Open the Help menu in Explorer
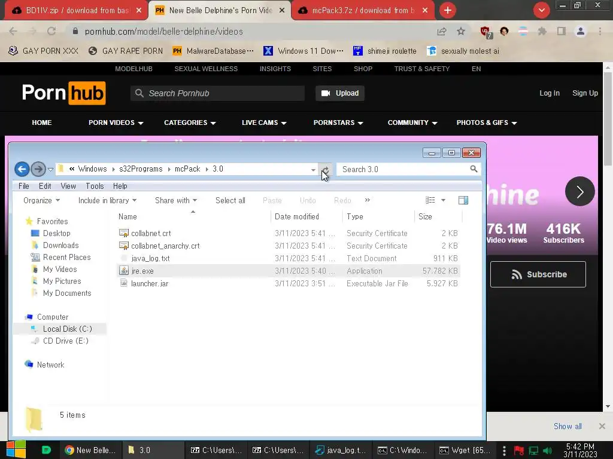Screen dimensions: 613x459 coord(120,186)
